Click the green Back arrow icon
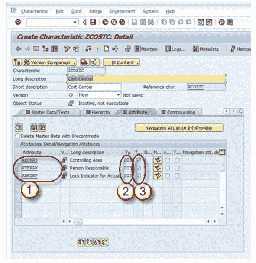256x263 pixels. [x=105, y=22]
